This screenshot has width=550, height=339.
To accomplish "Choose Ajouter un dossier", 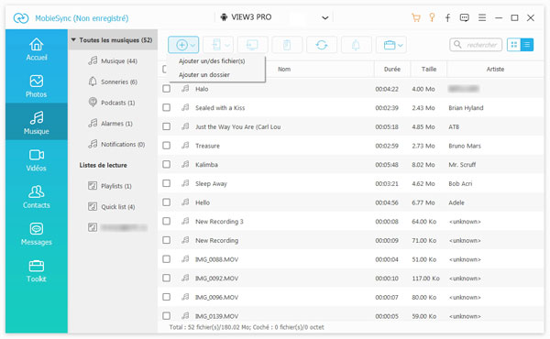I will tap(204, 74).
